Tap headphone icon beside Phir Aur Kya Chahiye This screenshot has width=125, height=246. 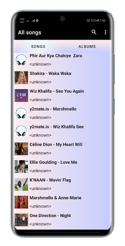coord(21,60)
